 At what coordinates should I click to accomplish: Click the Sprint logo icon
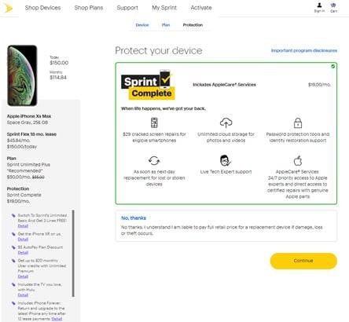8,8
